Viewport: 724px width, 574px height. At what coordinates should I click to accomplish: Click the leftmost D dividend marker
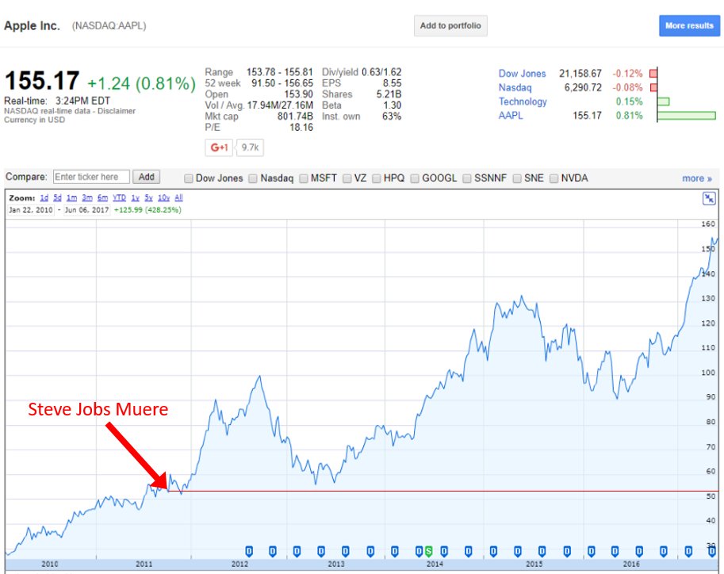249,551
